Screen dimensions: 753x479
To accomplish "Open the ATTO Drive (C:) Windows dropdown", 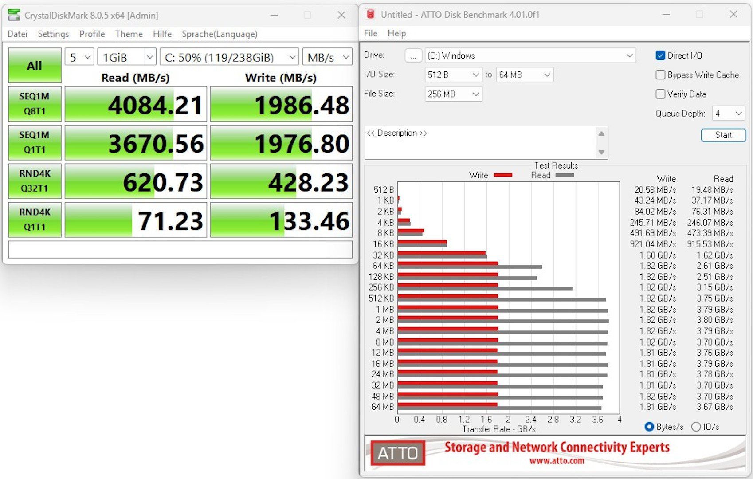I will (530, 55).
